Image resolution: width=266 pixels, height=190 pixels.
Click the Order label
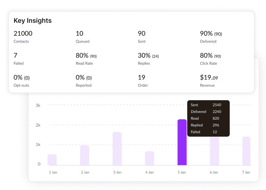point(143,85)
